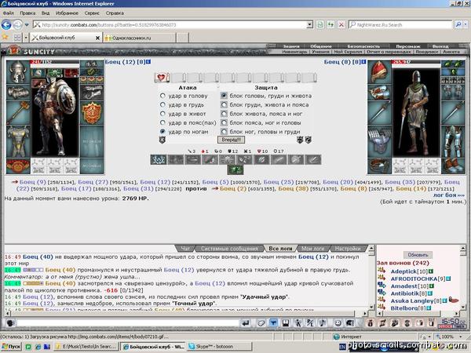The width and height of the screenshot is (471, 353).
Task: Click Выход in the game menu
Action: [440, 46]
